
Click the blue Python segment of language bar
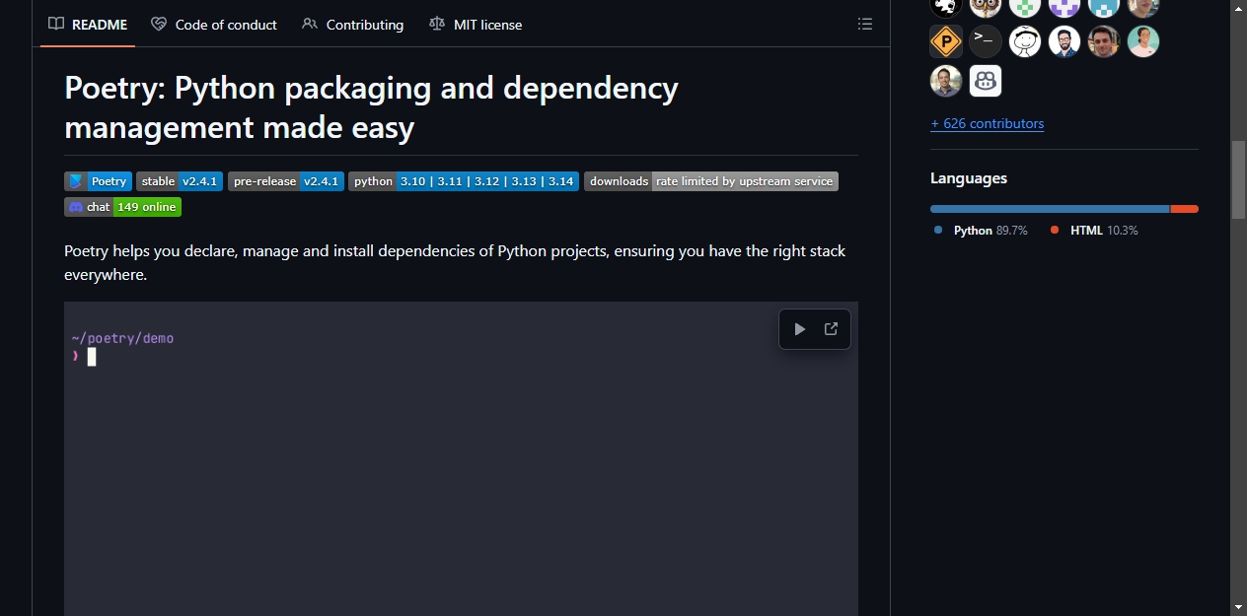coord(1050,209)
